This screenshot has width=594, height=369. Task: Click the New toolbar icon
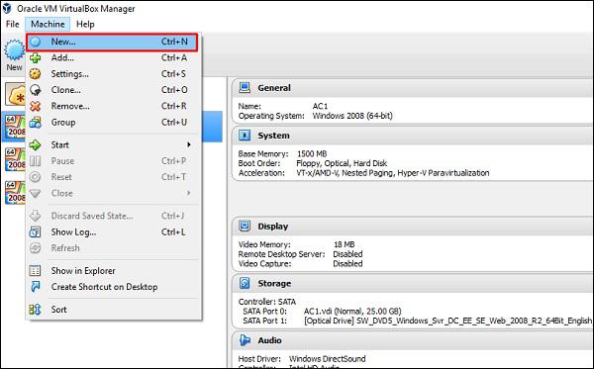[x=14, y=51]
